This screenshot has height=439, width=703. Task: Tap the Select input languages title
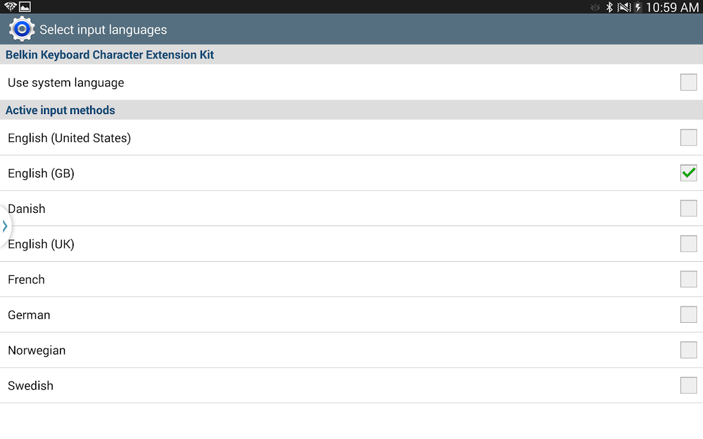coord(103,30)
